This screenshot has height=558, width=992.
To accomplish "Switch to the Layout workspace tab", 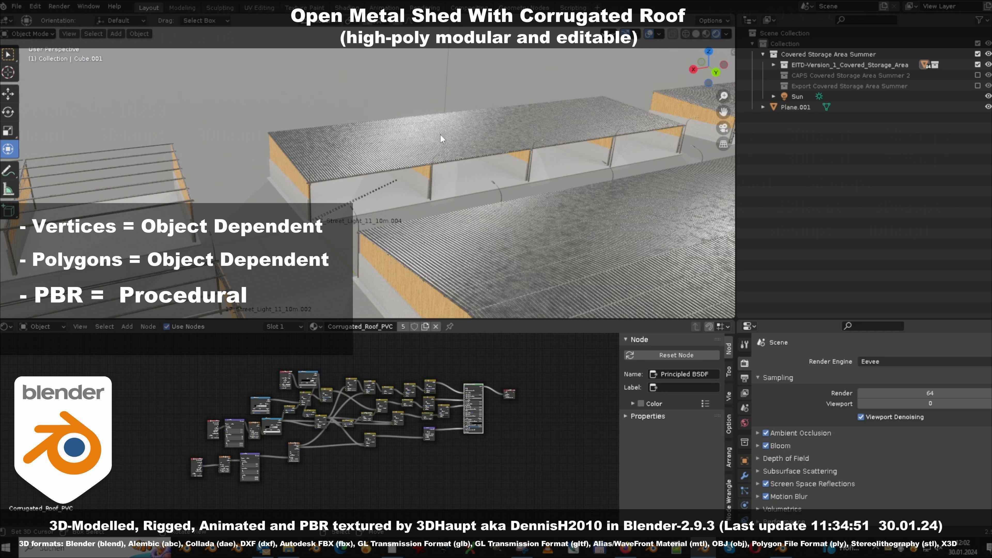I will coord(149,8).
